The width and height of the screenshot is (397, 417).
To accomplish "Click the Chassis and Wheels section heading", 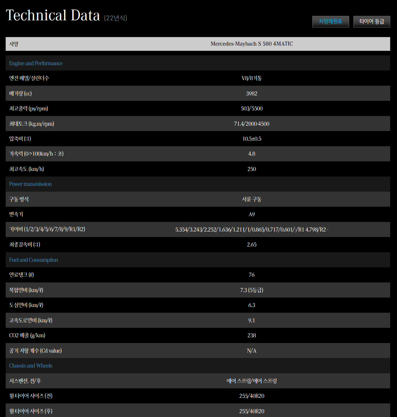I will point(31,366).
